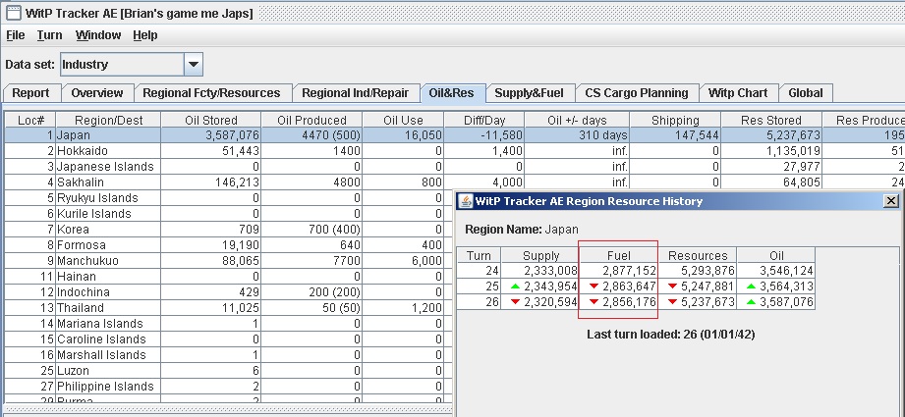
Task: Select the Formosa region row
Action: click(x=229, y=244)
